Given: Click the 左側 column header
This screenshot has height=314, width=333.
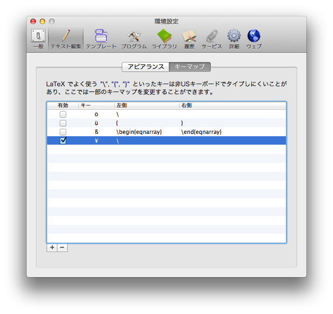Looking at the screenshot, I should pos(147,105).
